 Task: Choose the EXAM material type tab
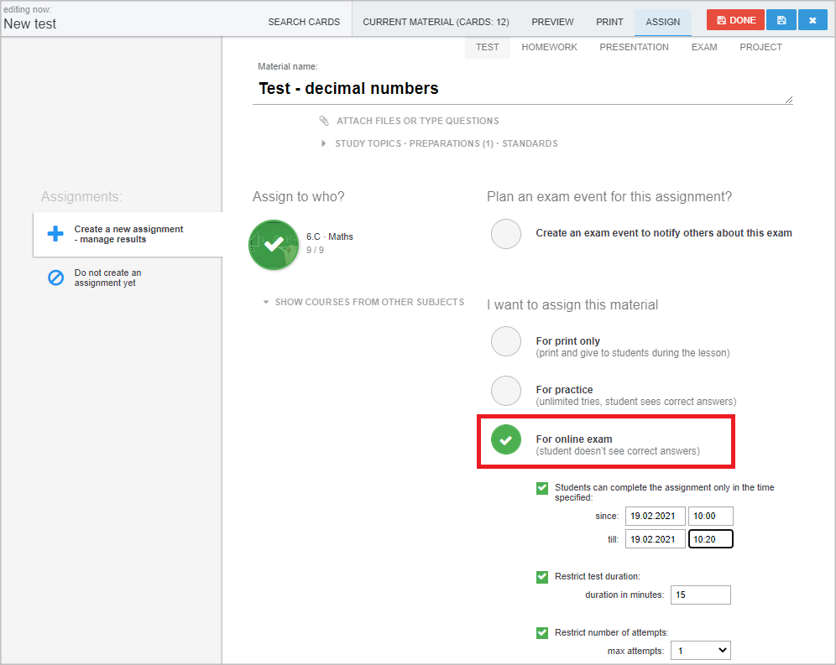pyautogui.click(x=703, y=48)
